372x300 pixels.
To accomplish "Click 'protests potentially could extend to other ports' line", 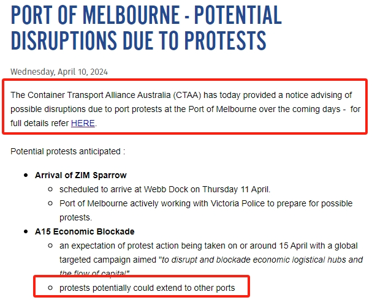I will point(147,288).
